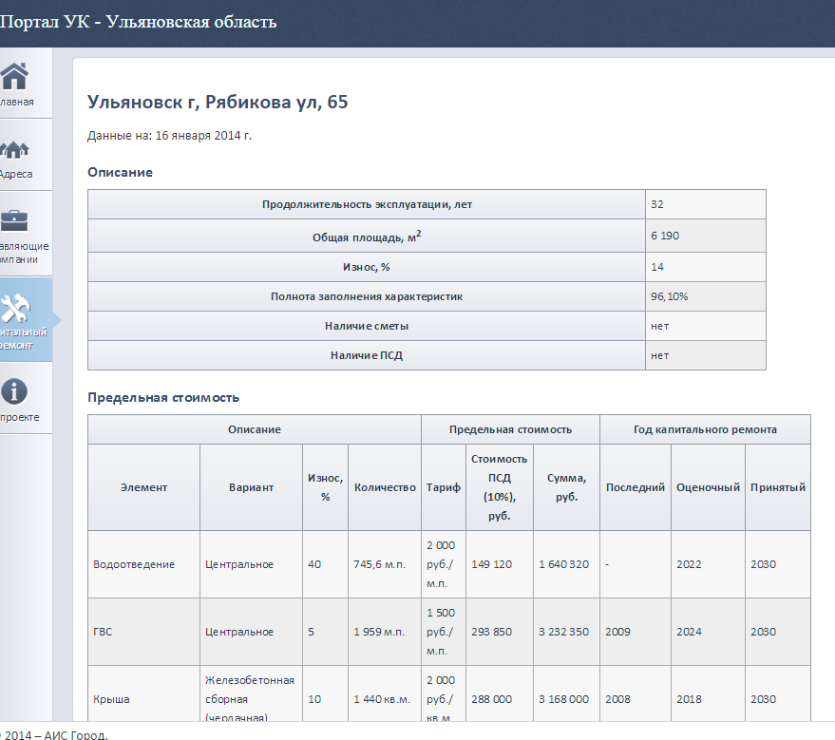Open the home page house icon
Image resolution: width=835 pixels, height=740 pixels.
point(14,76)
